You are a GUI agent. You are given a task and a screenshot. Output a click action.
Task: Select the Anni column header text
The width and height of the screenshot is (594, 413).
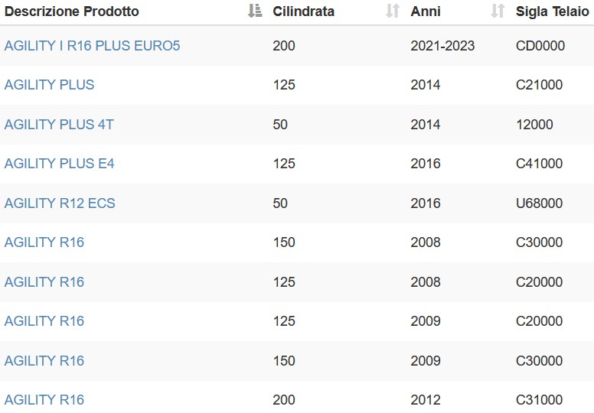(x=426, y=11)
